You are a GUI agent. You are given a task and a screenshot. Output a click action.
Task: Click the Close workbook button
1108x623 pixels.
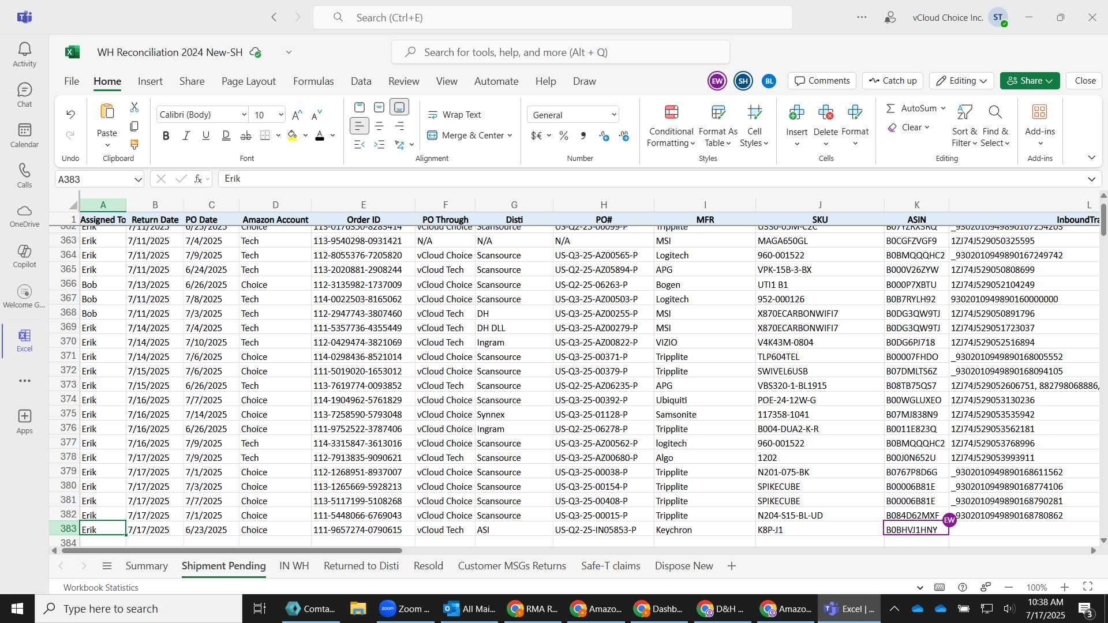(x=1085, y=81)
